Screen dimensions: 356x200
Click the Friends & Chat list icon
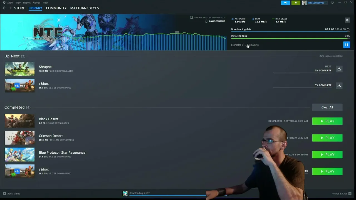350,194
